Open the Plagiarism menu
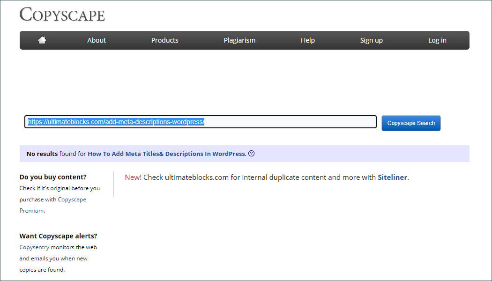This screenshot has width=492, height=281. pyautogui.click(x=239, y=40)
